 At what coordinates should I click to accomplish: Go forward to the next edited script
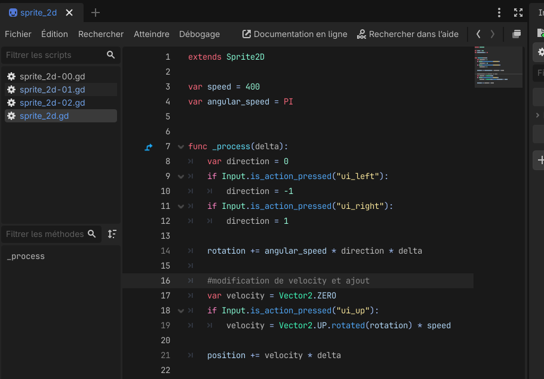click(x=492, y=34)
